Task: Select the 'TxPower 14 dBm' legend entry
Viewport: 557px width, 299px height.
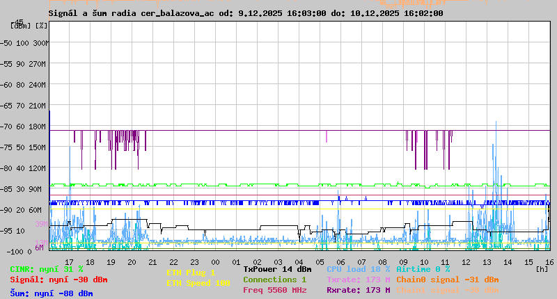Action: point(277,269)
